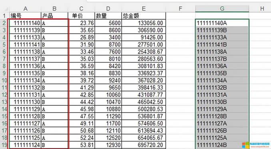Click price cell 41.29

click(81, 87)
